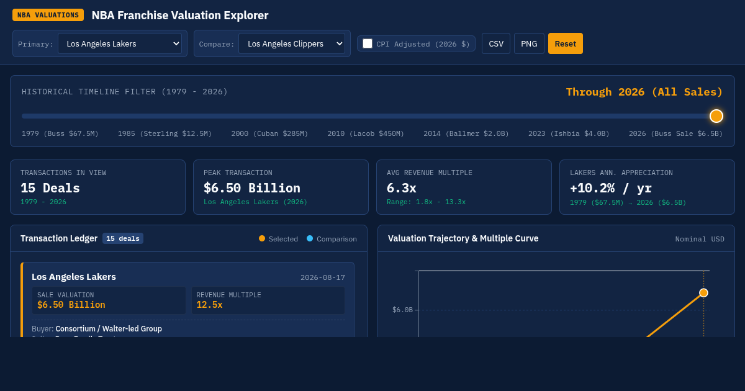Click the timeline slider handle
This screenshot has width=745, height=391.
click(716, 116)
